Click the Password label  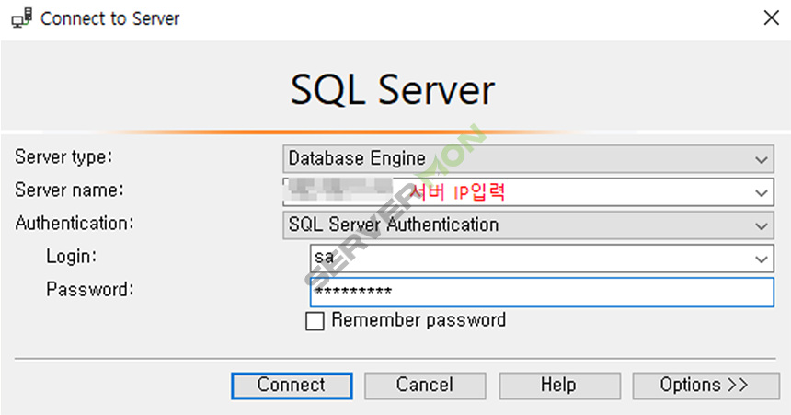pyautogui.click(x=90, y=289)
